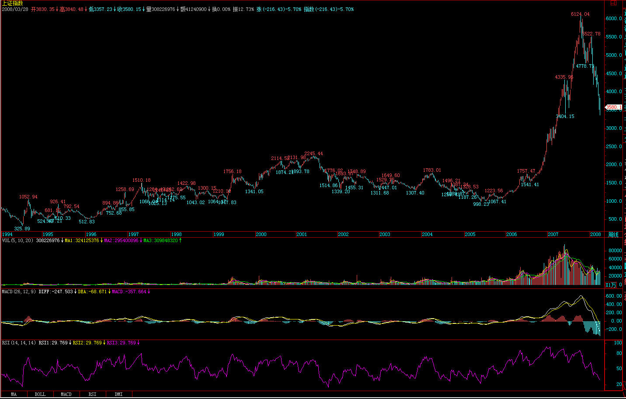Select the 2000 year label on the time axis
The width and height of the screenshot is (626, 399).
point(261,235)
